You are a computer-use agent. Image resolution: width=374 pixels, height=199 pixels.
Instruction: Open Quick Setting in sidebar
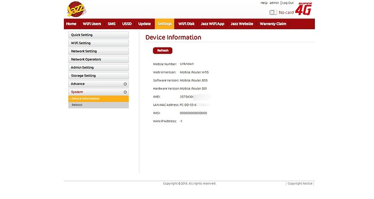click(99, 35)
